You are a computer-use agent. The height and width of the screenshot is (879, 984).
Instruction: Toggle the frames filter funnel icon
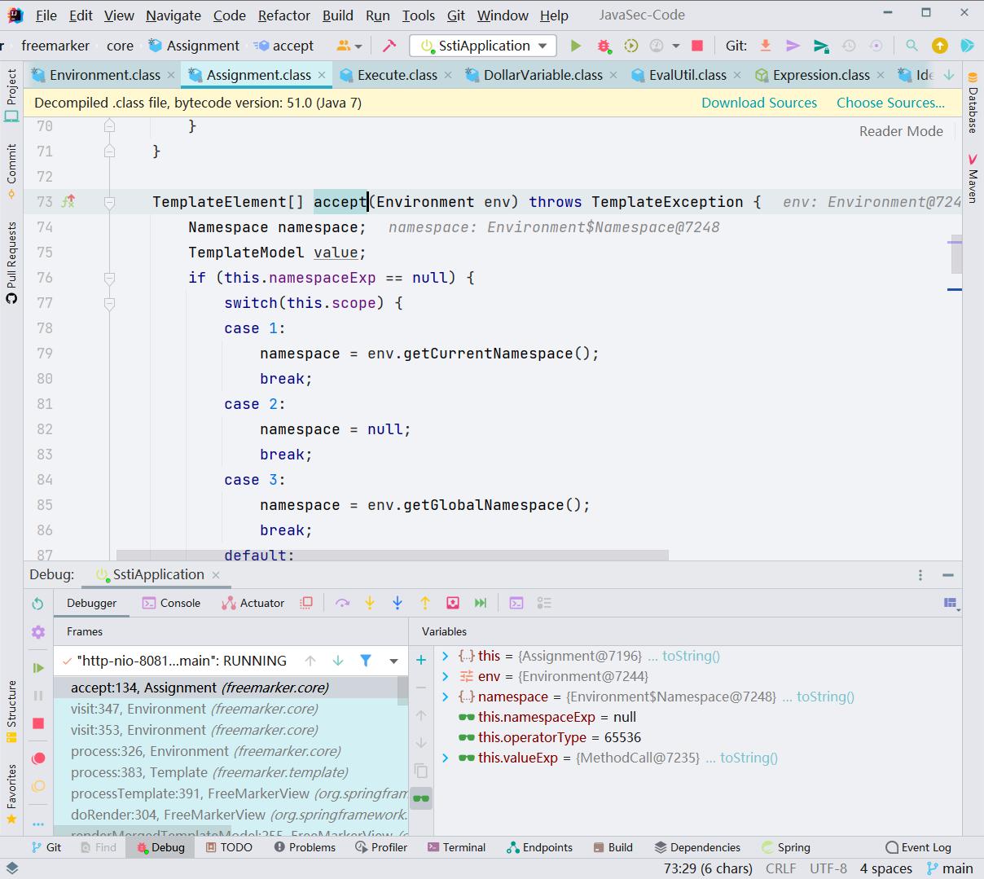tap(365, 661)
